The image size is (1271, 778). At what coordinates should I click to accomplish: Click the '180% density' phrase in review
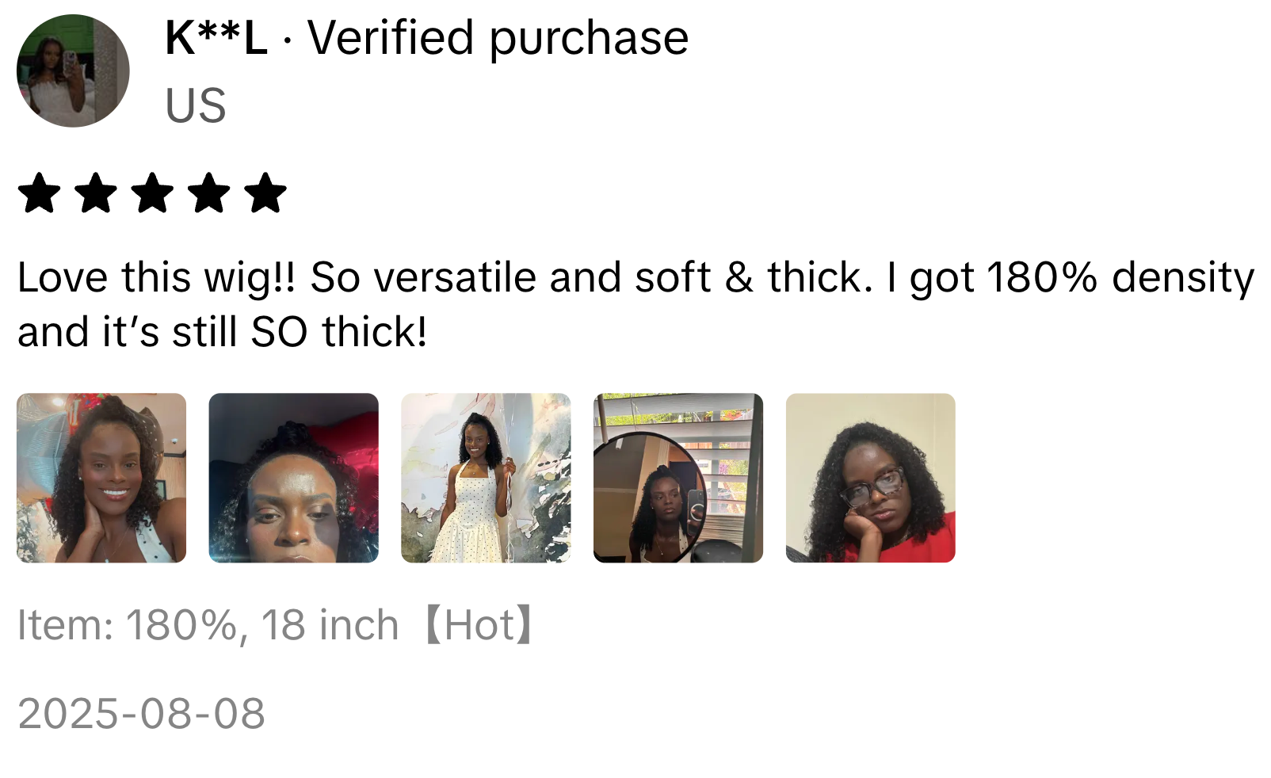point(1120,279)
